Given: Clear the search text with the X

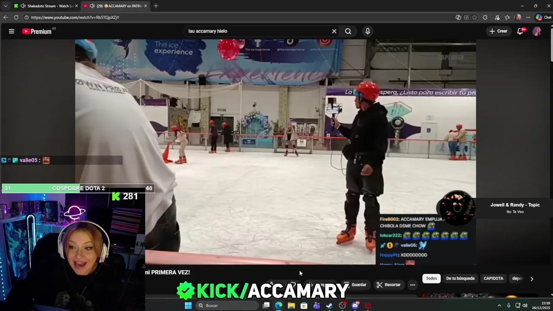Looking at the screenshot, I should [334, 31].
